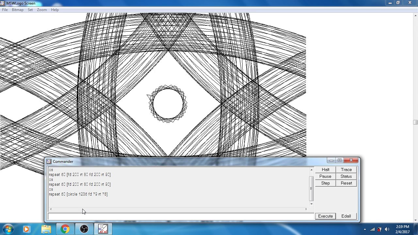Image resolution: width=418 pixels, height=235 pixels.
Task: Focus the Commander command input box
Action: point(181,216)
